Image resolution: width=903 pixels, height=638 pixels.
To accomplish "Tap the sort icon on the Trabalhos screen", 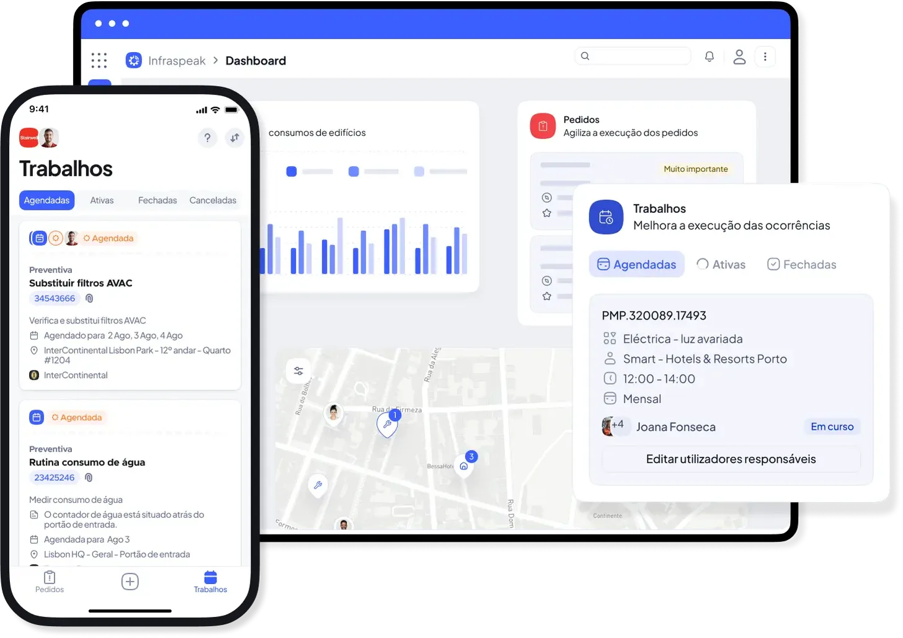I will (x=234, y=138).
